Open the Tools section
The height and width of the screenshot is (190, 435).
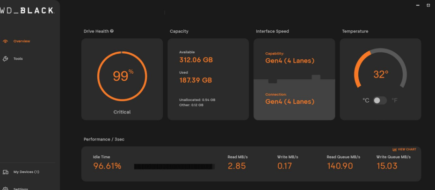click(18, 59)
